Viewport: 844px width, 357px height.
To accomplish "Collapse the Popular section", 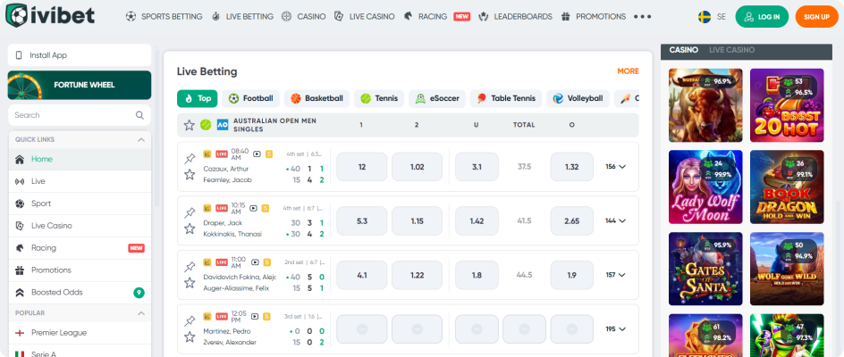I will click(x=141, y=313).
